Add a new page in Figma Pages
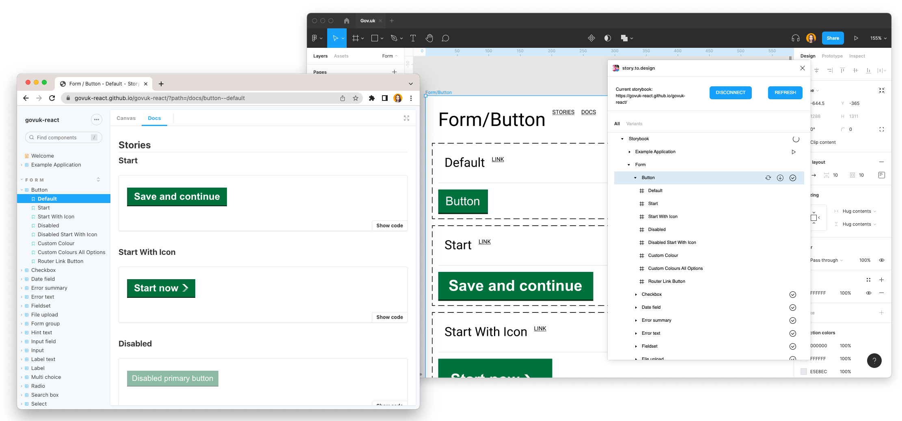Screen dimensions: 902x421 [x=394, y=72]
